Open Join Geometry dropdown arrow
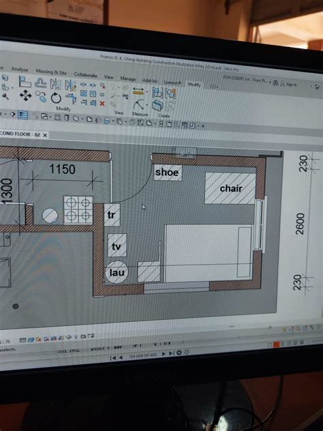This screenshot has height=431, width=323. coord(12,88)
